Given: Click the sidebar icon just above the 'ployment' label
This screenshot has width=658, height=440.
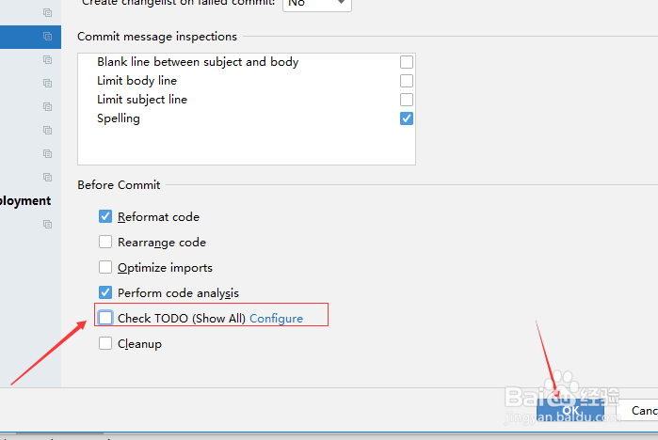Looking at the screenshot, I should [47, 178].
